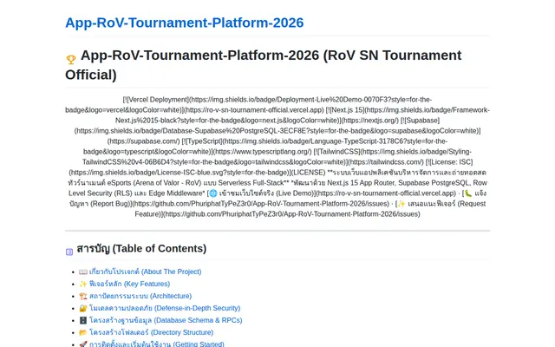The width and height of the screenshot is (555, 347).
Task: Click the database emoji before Database Schema
Action: click(83, 320)
